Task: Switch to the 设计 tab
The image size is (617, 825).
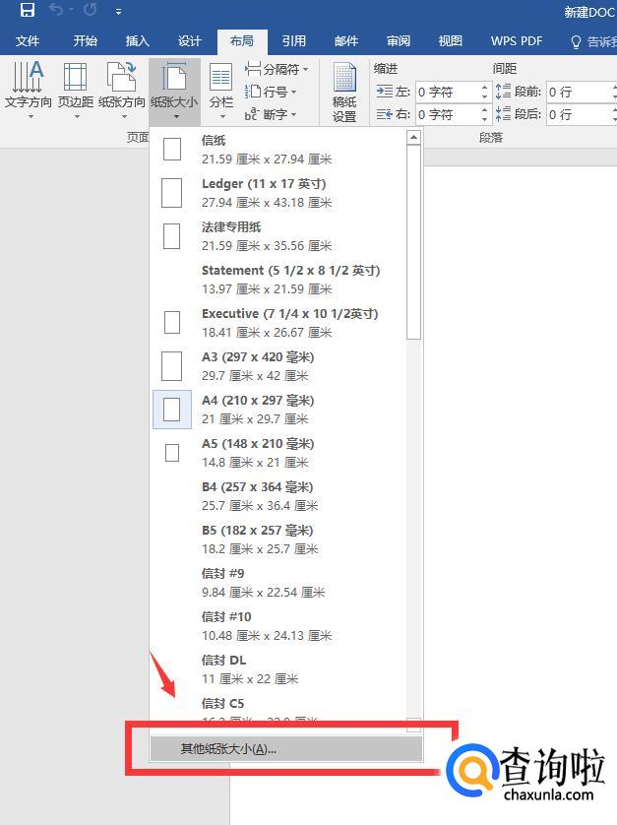Action: [x=189, y=41]
